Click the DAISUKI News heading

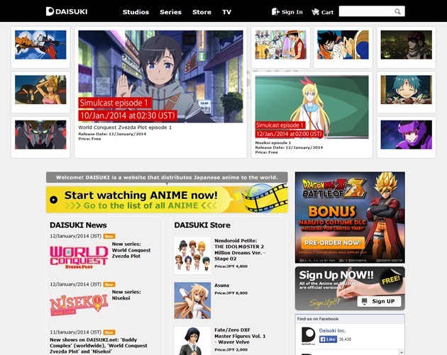pyautogui.click(x=78, y=225)
